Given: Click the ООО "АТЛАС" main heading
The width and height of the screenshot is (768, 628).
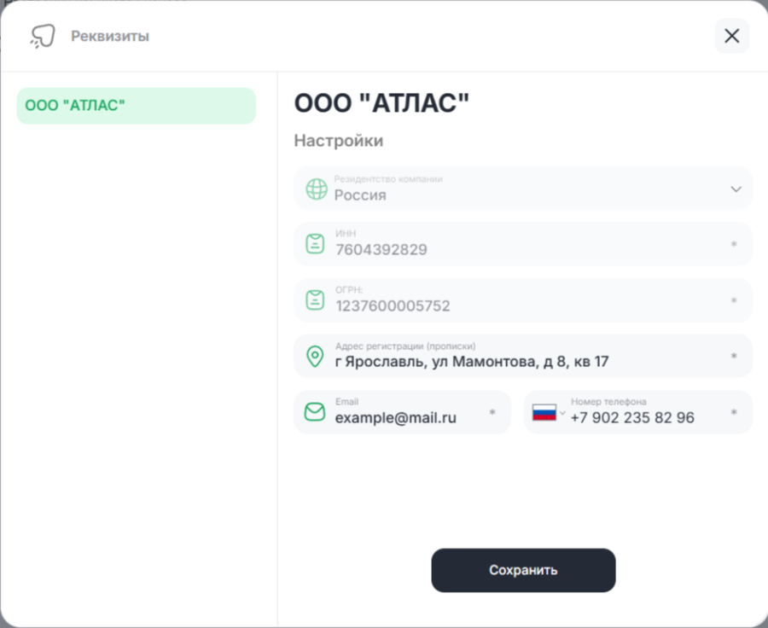Looking at the screenshot, I should (x=381, y=103).
